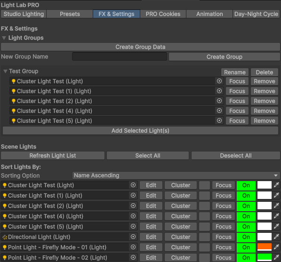Click Refresh Light List button
Image resolution: width=281 pixels, height=262 pixels.
[x=53, y=155]
